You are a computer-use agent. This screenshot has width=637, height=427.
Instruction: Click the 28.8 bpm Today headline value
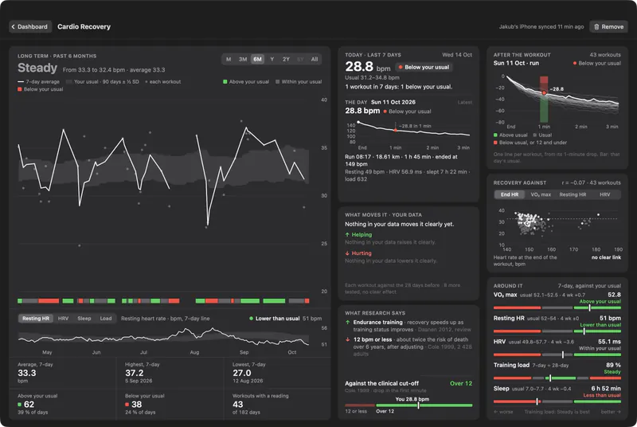pos(368,67)
